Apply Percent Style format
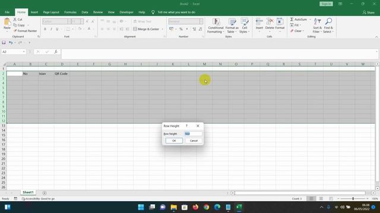This screenshot has height=213, width=380. click(180, 29)
